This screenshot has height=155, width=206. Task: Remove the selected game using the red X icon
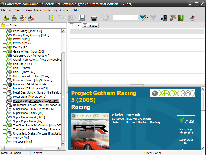(x=31, y=18)
